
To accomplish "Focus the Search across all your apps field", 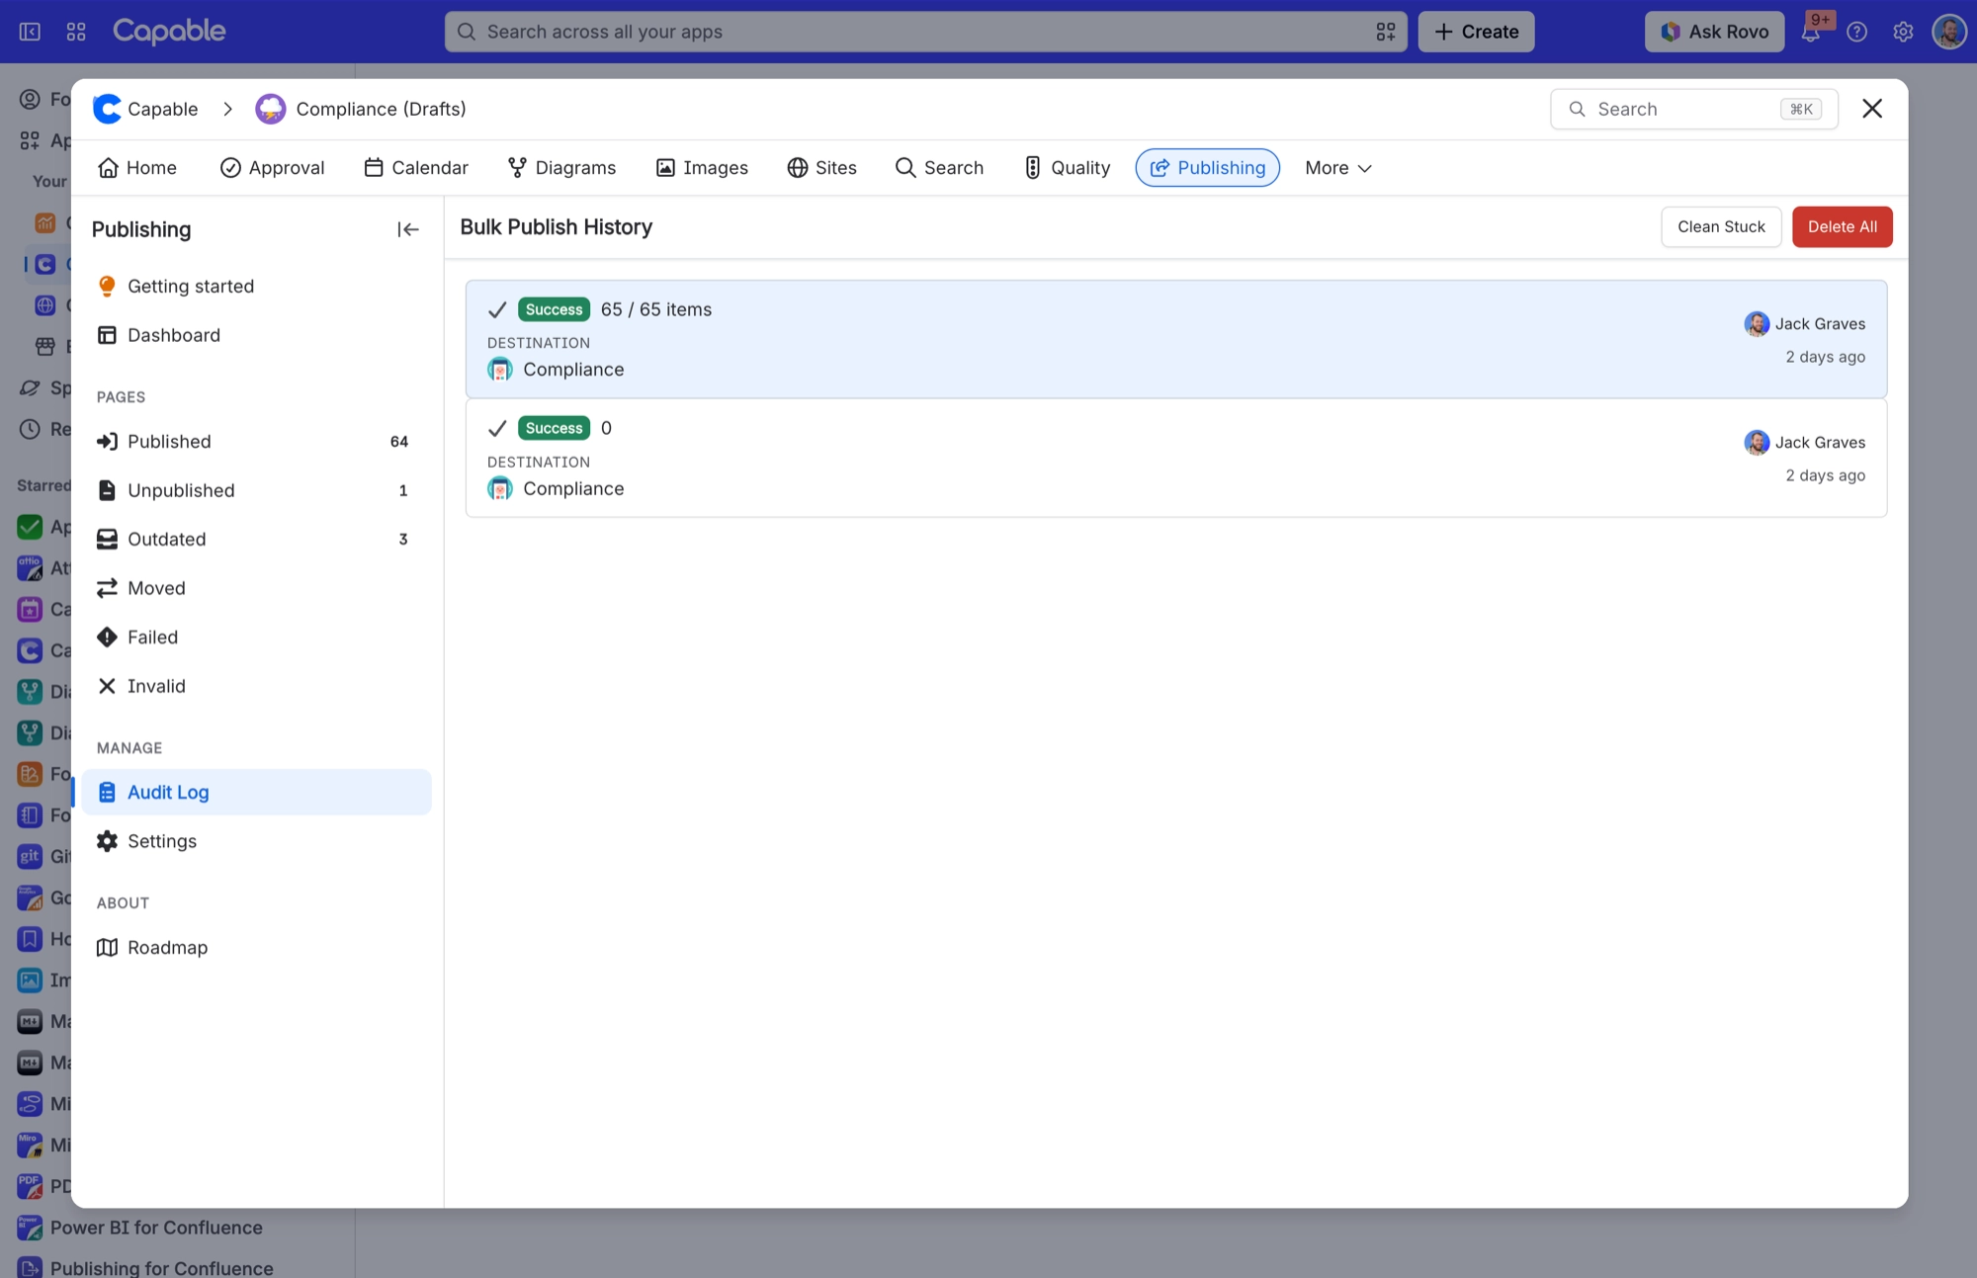I will (925, 32).
